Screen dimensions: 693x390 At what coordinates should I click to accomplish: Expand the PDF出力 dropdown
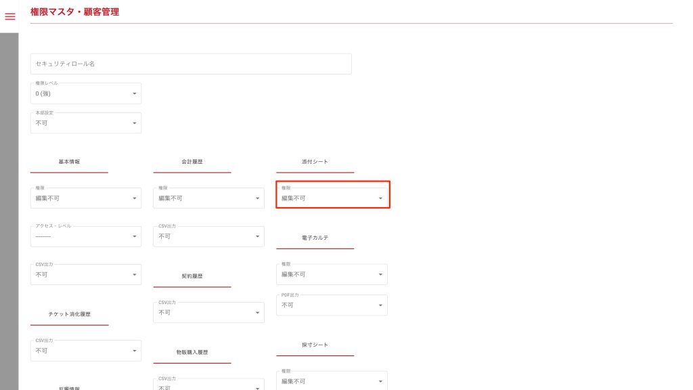click(332, 305)
